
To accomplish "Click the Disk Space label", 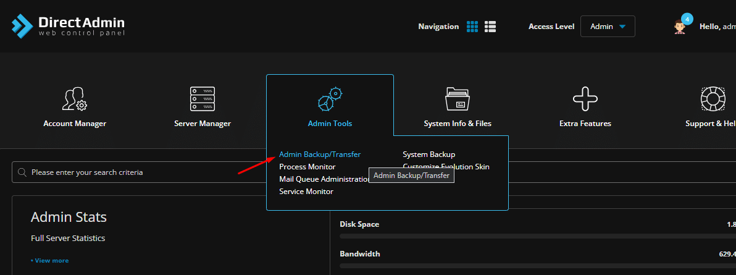I will coord(359,224).
